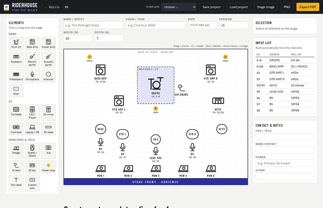This screenshot has height=208, width=323.
Task: Select power drop 1 marker
Action: coord(90,57)
